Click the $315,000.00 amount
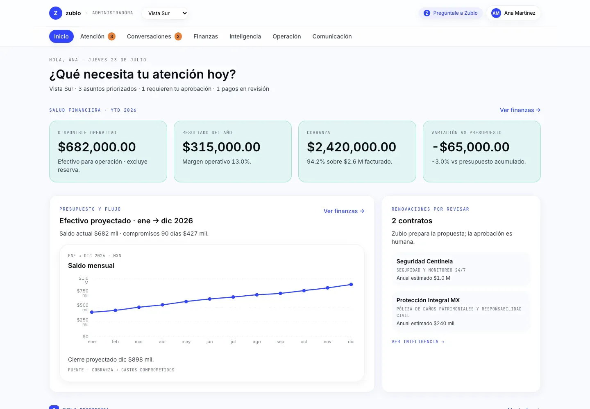This screenshot has height=409, width=590. [x=221, y=147]
